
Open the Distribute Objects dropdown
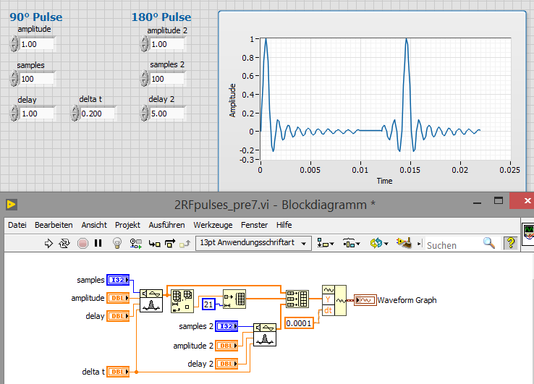tap(352, 243)
